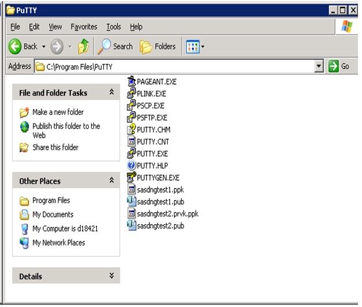Click the sasdngtest1.ppk file icon

point(131,189)
